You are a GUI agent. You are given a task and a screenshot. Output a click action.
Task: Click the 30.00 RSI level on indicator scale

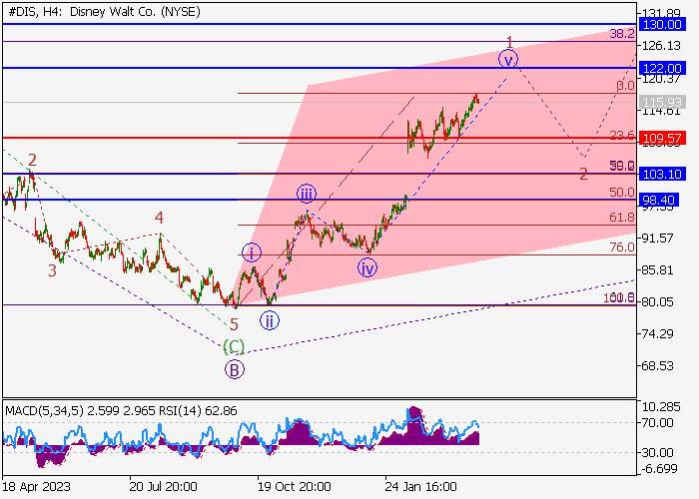coord(657,453)
